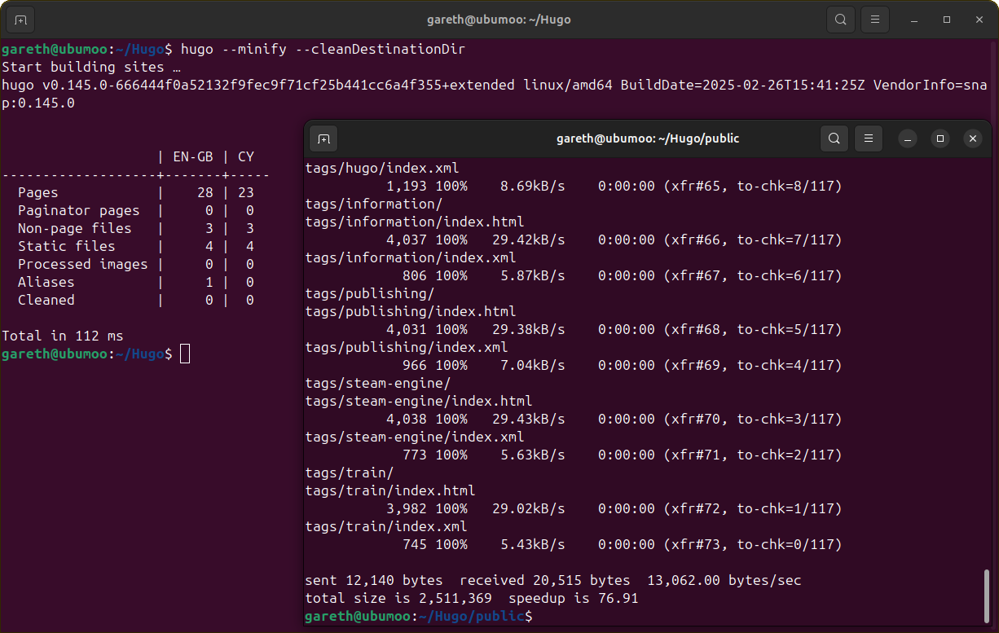The image size is (999, 633).
Task: Open search in the ~/Hugo terminal window
Action: [x=841, y=19]
